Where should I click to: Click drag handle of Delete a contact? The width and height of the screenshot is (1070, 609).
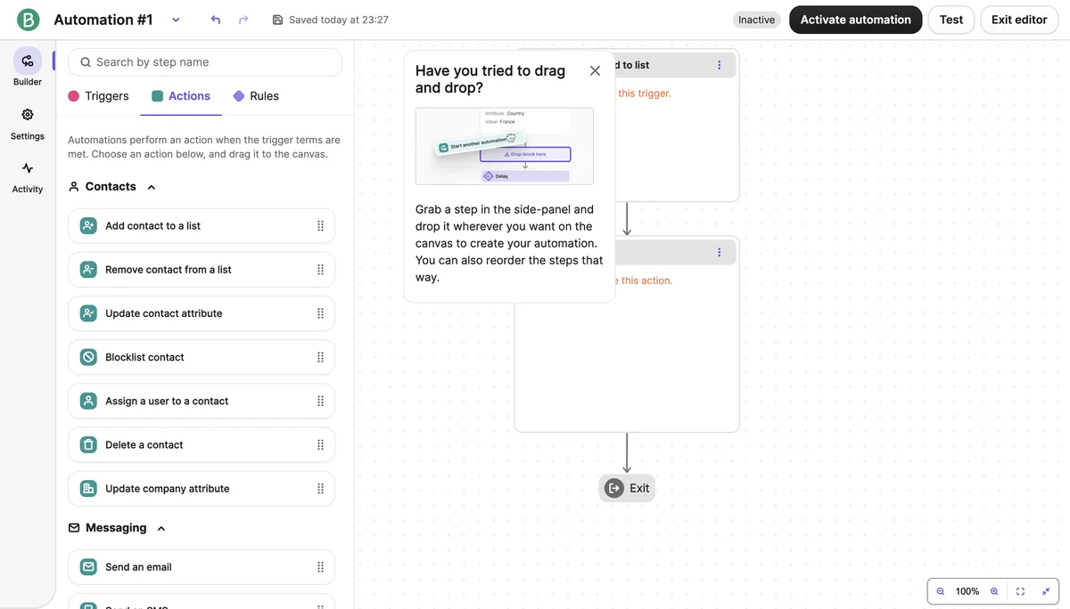tap(320, 444)
